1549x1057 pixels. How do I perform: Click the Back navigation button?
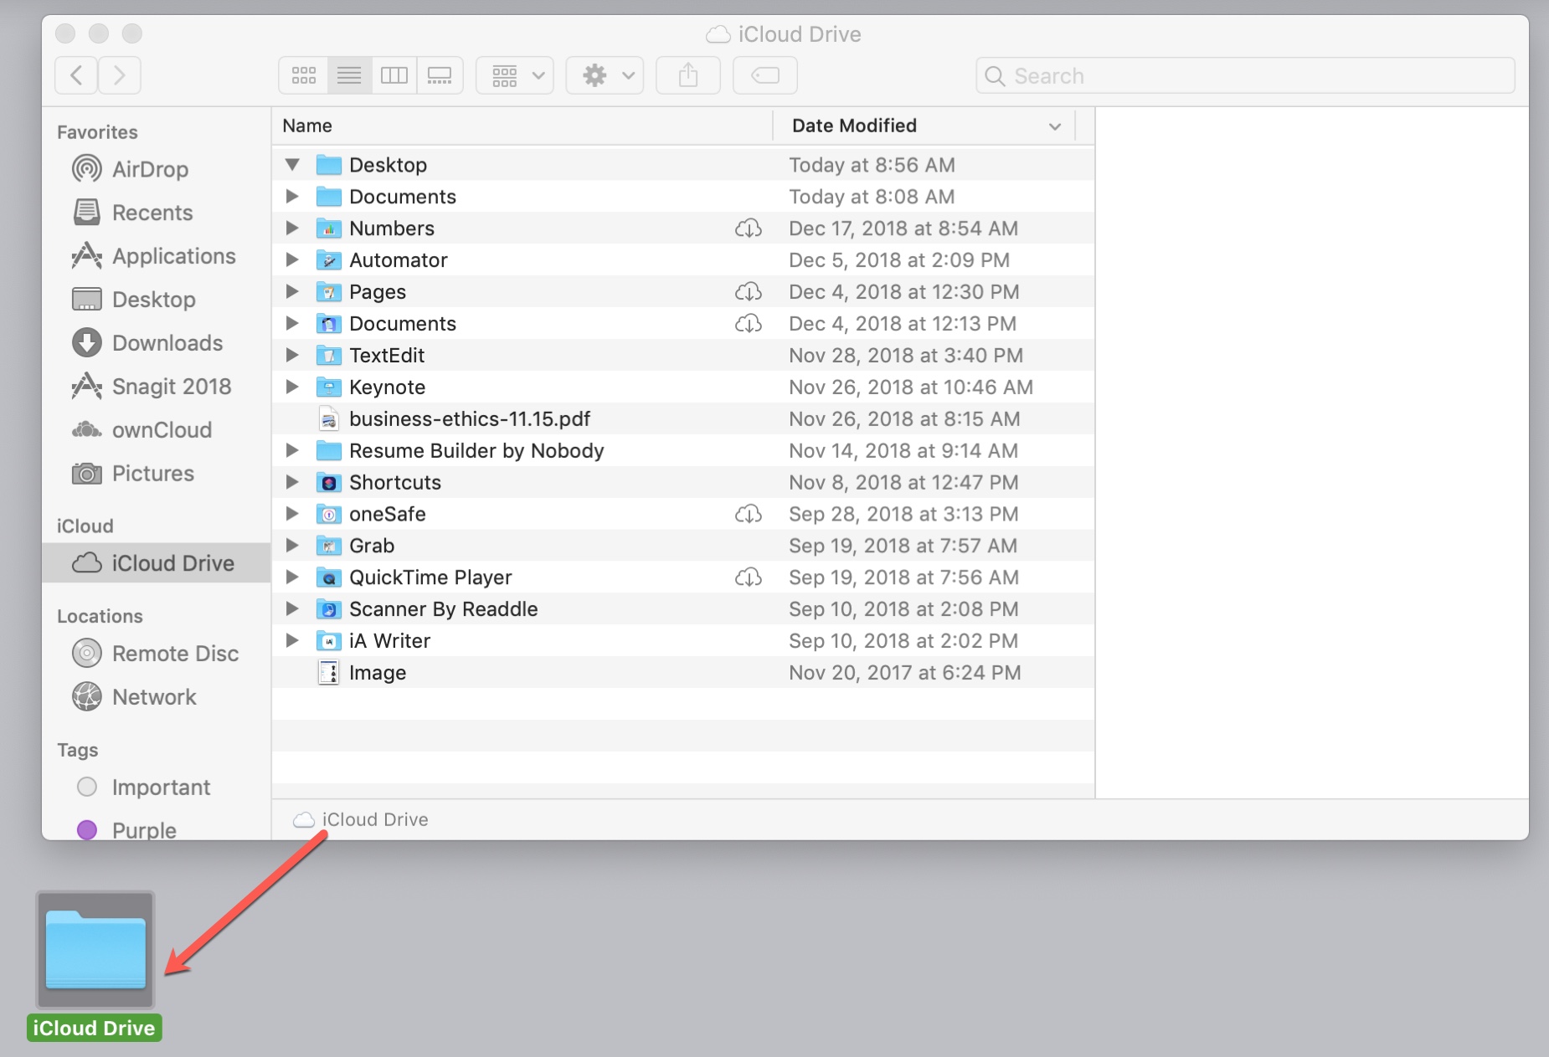[75, 74]
